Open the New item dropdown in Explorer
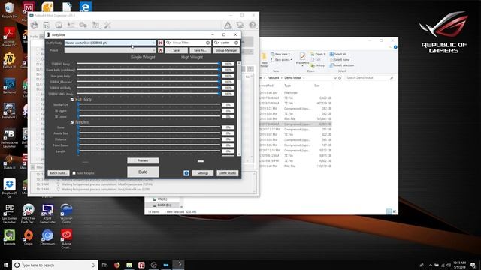481x270 pixels. (x=280, y=54)
